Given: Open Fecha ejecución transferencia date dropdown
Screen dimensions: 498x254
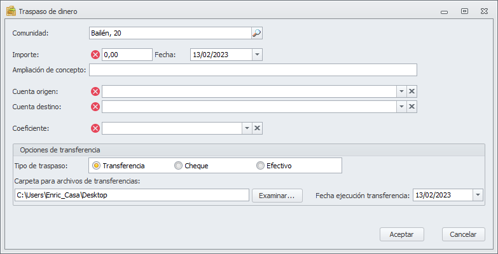Looking at the screenshot, I should tap(478, 195).
